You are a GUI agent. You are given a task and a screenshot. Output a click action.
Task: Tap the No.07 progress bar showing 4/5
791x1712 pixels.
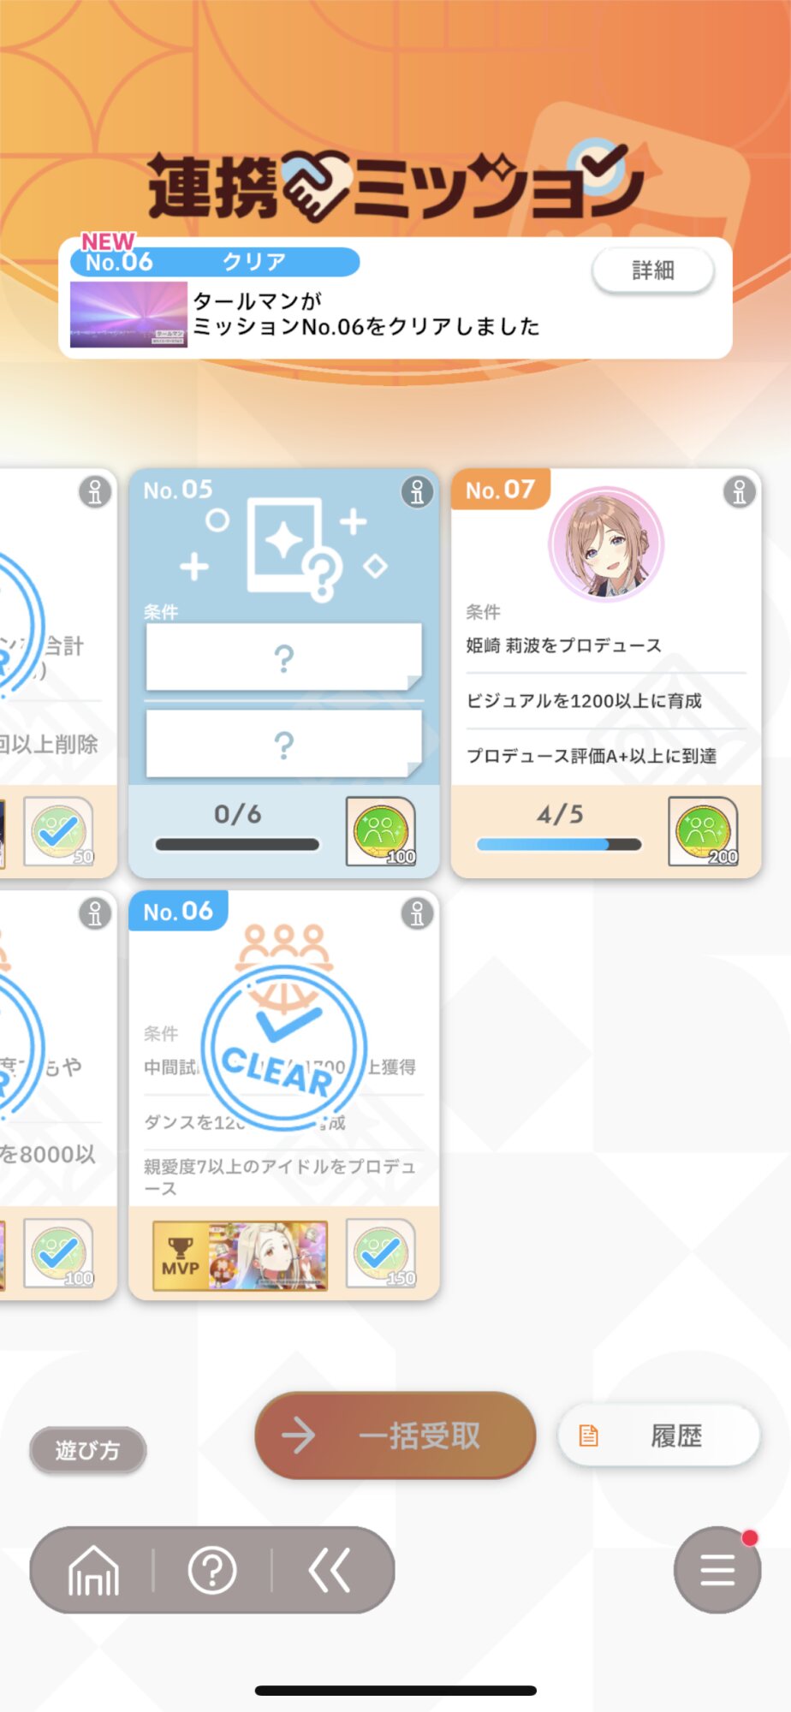pos(559,844)
